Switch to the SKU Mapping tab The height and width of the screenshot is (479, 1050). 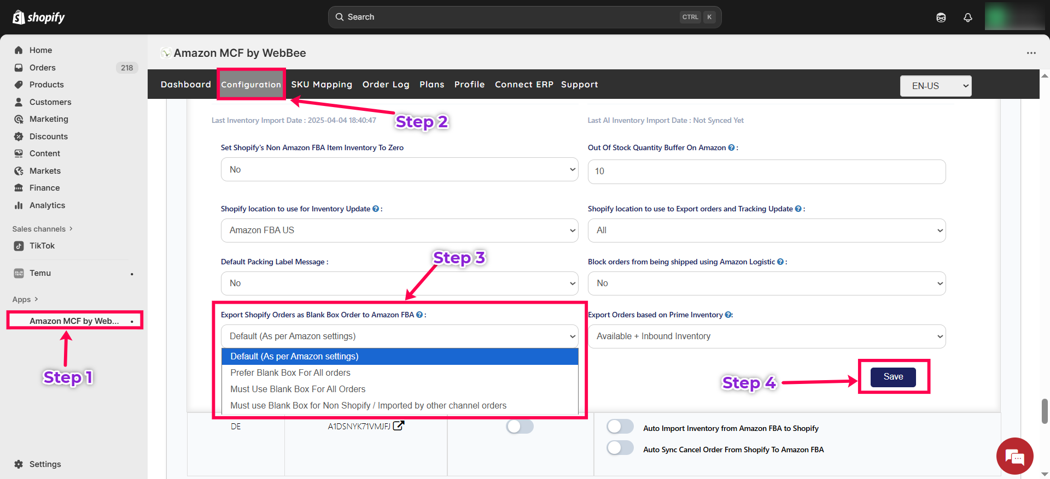322,85
